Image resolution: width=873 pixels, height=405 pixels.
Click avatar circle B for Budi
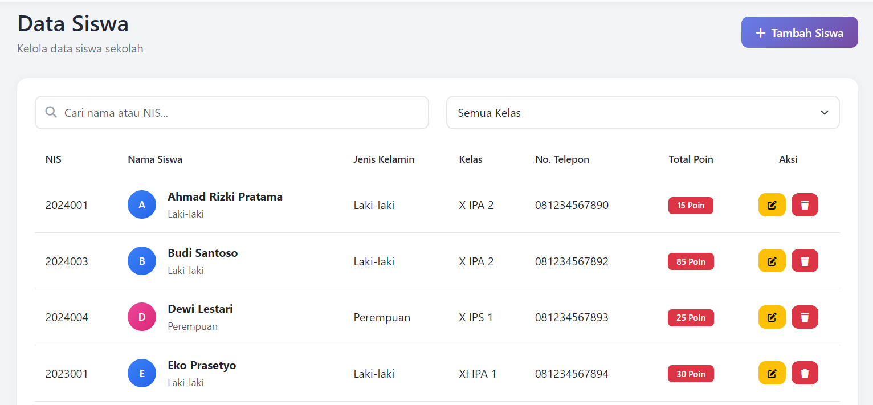[x=142, y=261]
